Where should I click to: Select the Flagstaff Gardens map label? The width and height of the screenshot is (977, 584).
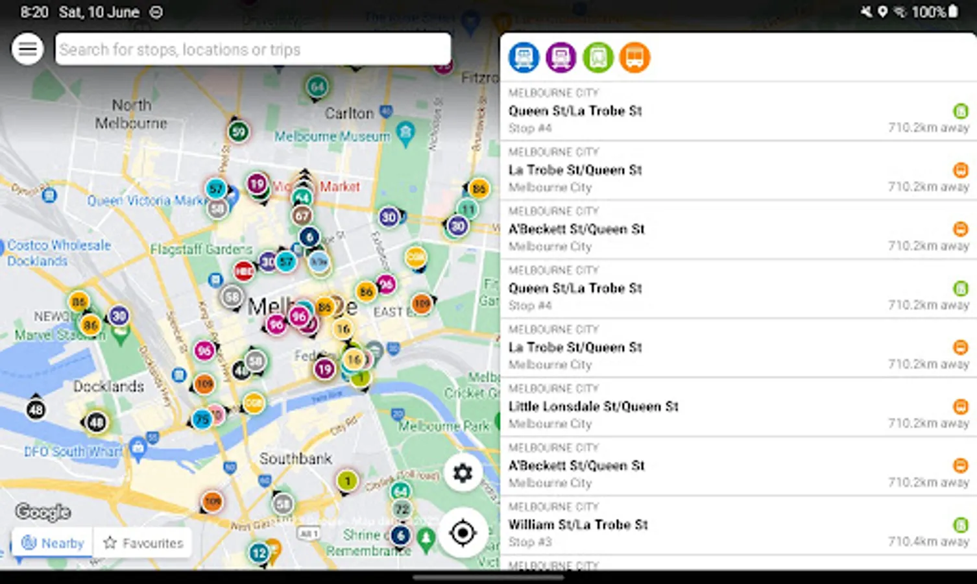(x=201, y=249)
